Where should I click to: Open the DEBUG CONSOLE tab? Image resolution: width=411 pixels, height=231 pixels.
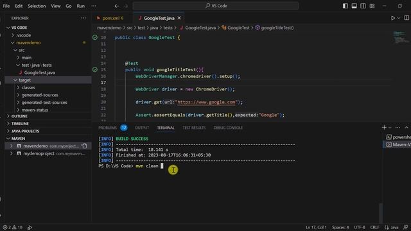tap(228, 128)
